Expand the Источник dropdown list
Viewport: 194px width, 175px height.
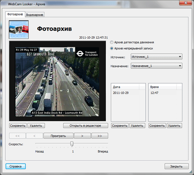coord(156,57)
